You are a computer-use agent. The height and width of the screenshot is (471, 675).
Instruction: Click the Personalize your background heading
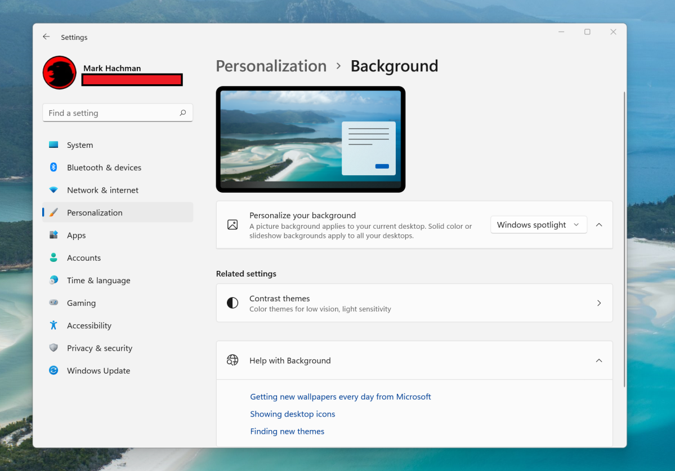(x=303, y=215)
